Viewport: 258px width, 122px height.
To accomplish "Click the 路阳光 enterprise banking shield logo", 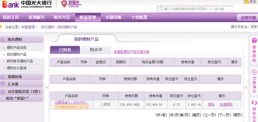I will [71, 4].
